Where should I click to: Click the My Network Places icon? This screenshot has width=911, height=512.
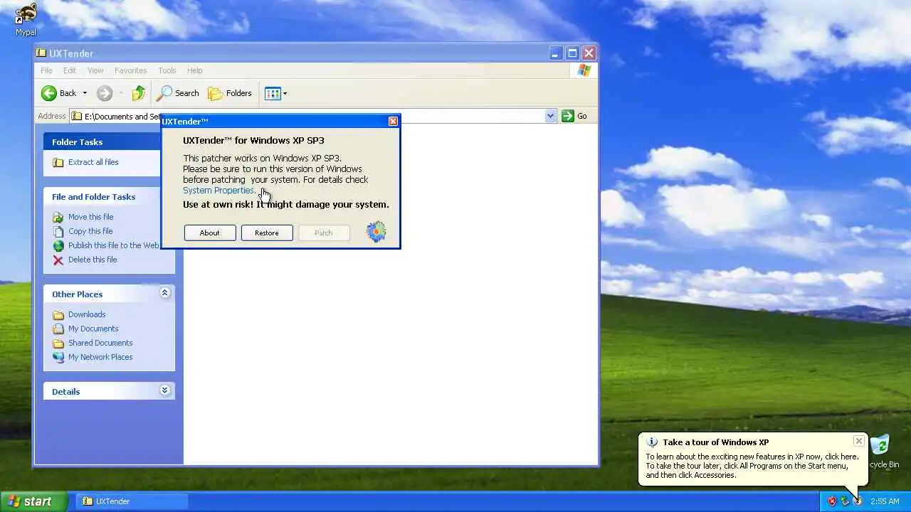point(58,358)
